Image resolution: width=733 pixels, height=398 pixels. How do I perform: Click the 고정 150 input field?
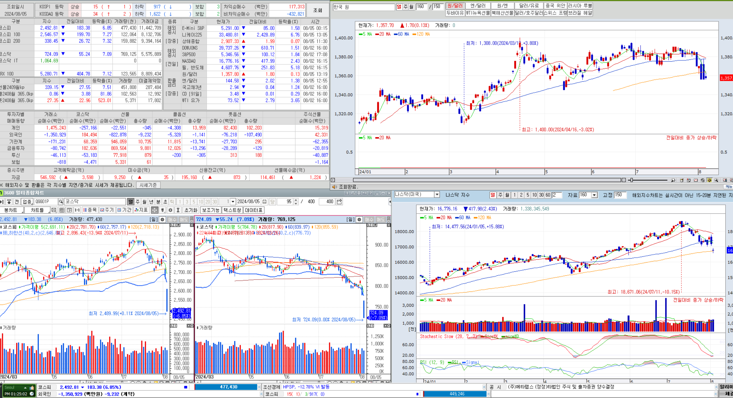pyautogui.click(x=620, y=195)
